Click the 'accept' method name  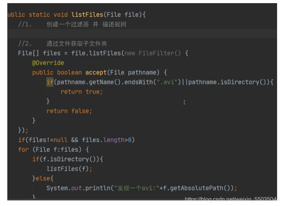(x=96, y=73)
